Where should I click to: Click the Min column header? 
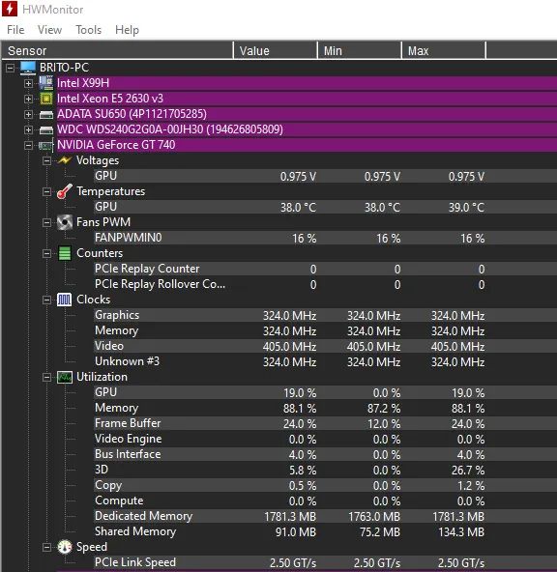tap(360, 50)
